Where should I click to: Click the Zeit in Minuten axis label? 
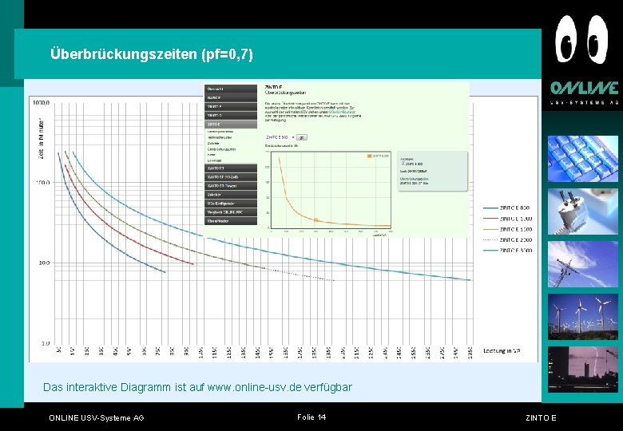(41, 139)
